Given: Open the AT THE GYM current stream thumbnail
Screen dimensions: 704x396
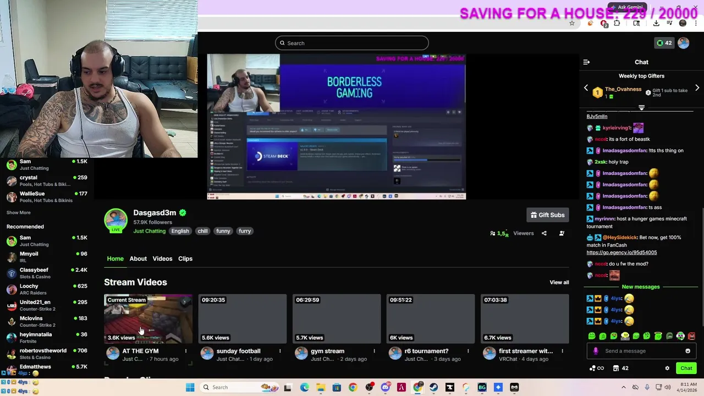Looking at the screenshot, I should (148, 319).
